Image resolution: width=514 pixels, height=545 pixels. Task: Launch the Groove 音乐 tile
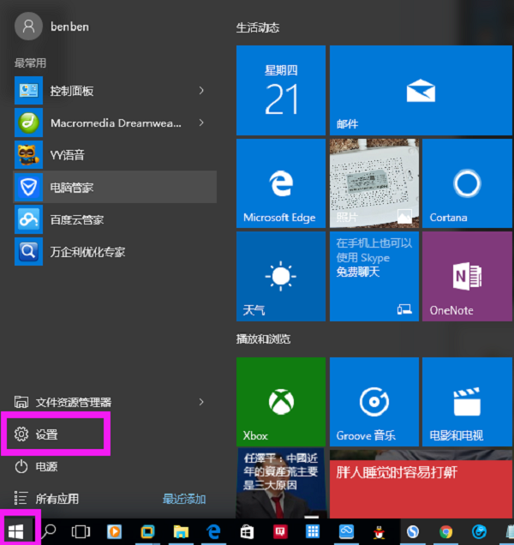pyautogui.click(x=374, y=402)
